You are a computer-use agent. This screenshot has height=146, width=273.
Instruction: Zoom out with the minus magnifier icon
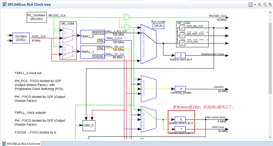(x=265, y=5)
